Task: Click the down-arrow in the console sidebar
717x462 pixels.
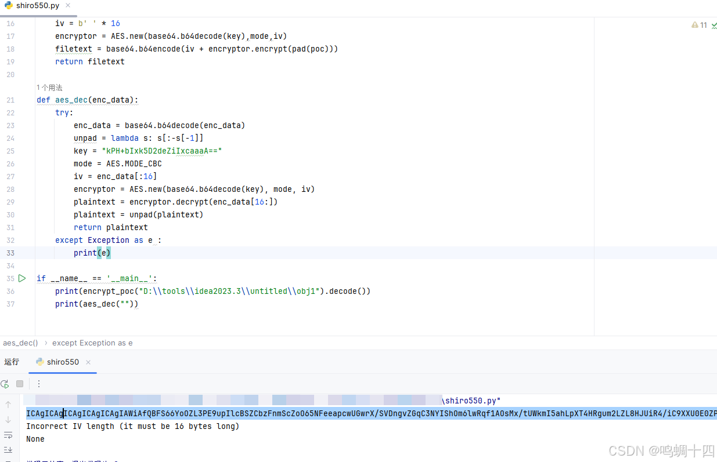Action: (x=8, y=420)
